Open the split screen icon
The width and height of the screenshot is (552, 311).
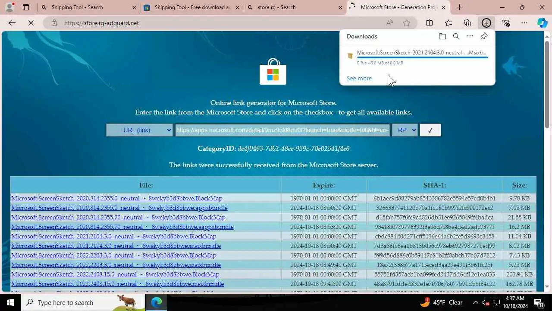429,23
